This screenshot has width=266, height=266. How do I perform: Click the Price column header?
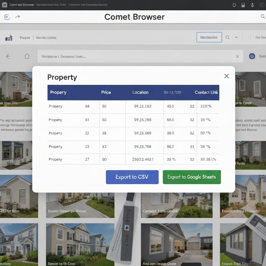pyautogui.click(x=106, y=92)
